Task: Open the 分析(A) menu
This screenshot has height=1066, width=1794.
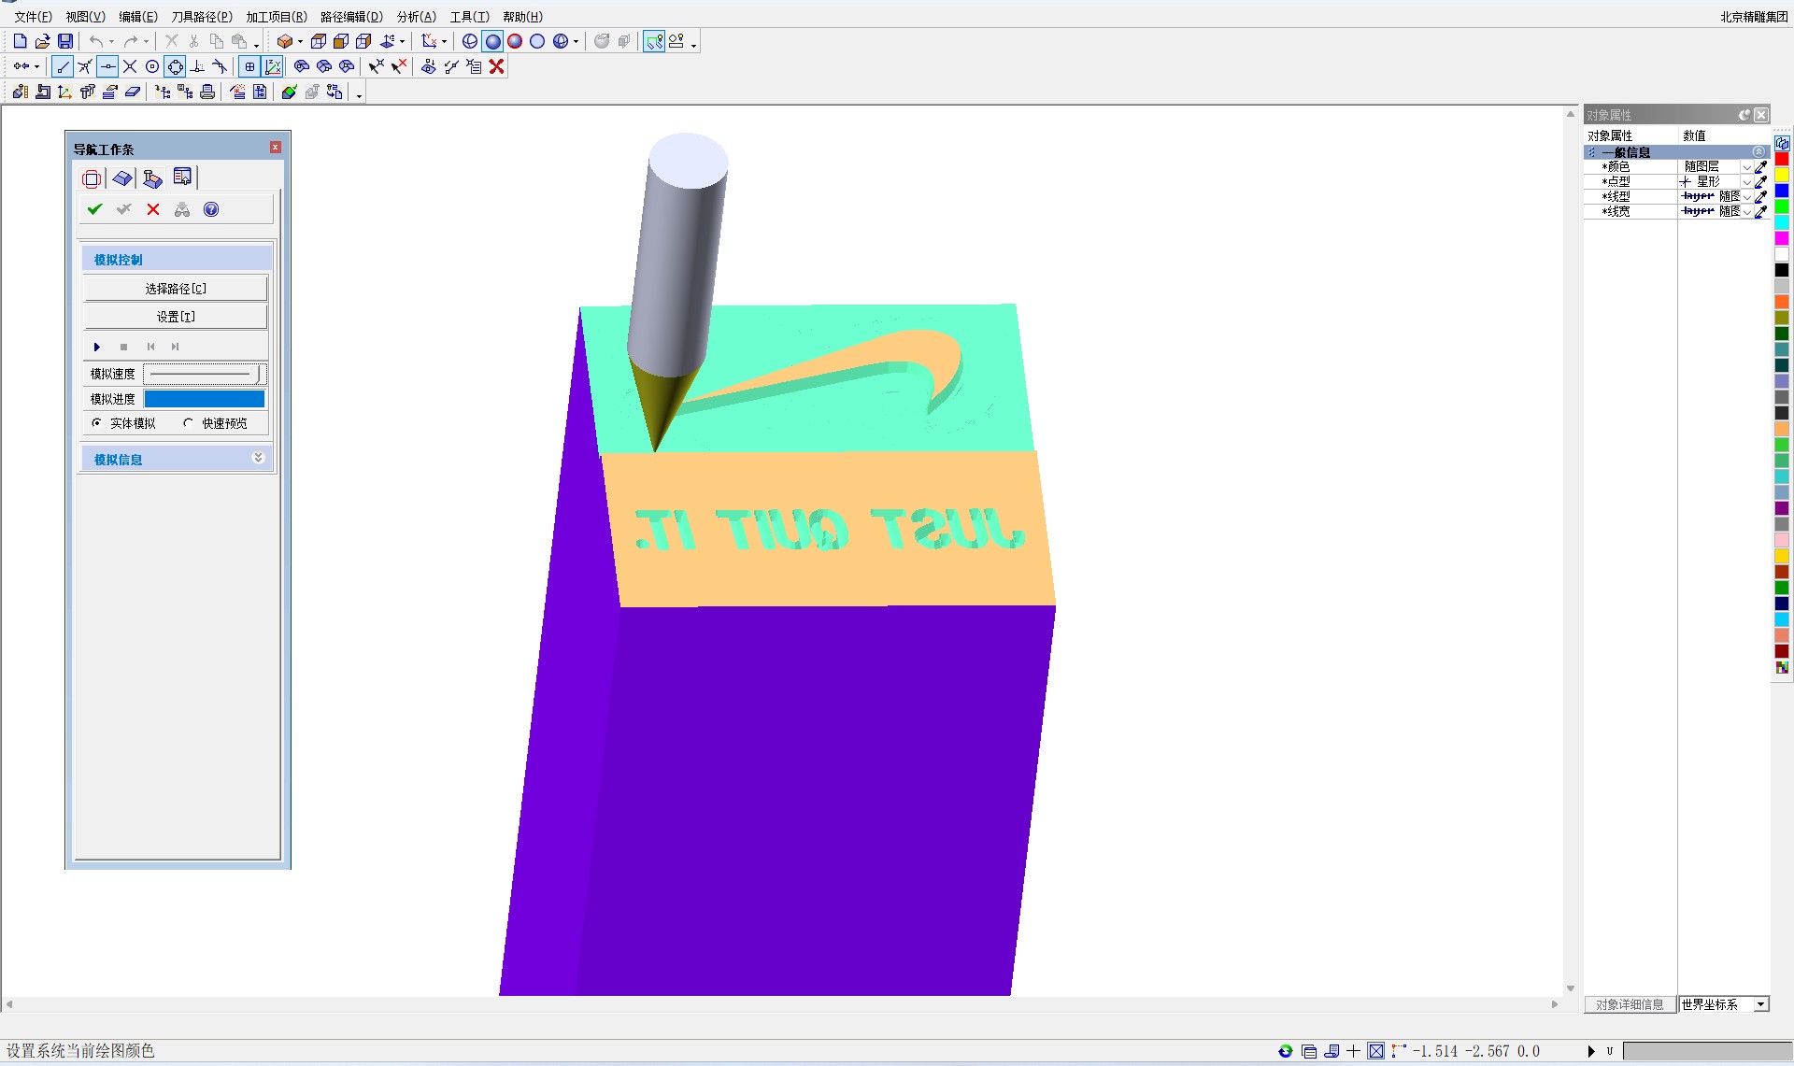Action: pyautogui.click(x=416, y=17)
